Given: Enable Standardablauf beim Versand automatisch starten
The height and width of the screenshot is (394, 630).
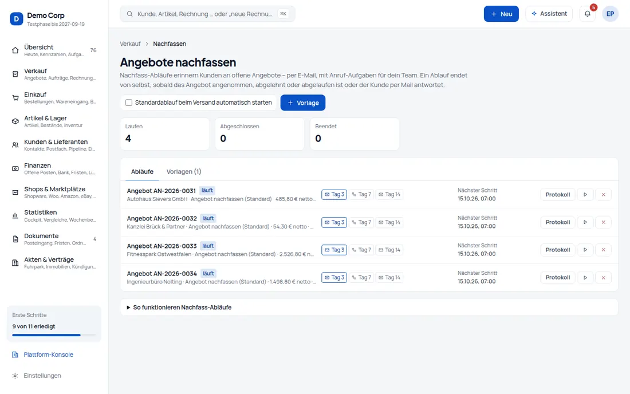Looking at the screenshot, I should tap(129, 103).
